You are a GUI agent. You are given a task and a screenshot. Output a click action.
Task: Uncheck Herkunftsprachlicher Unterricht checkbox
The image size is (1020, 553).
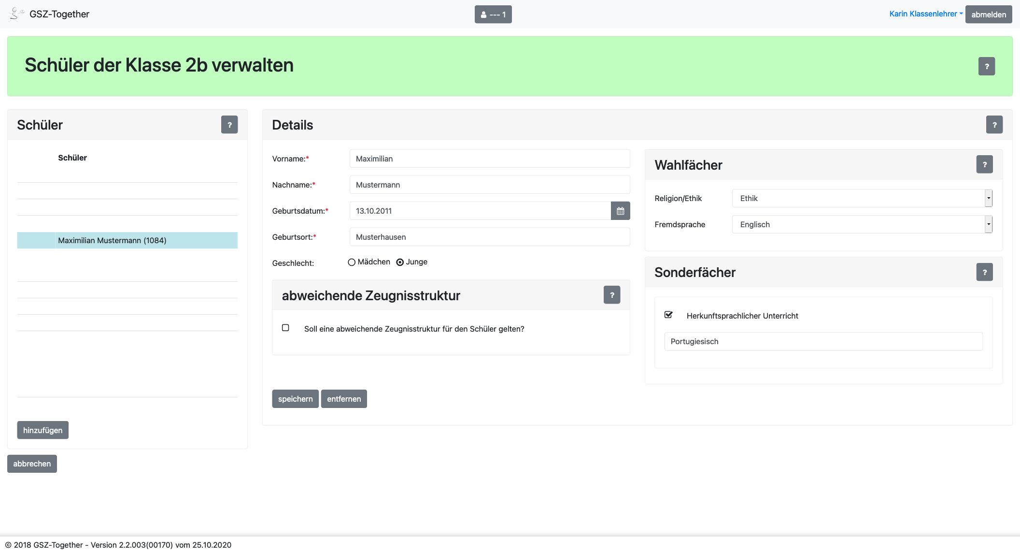tap(668, 315)
